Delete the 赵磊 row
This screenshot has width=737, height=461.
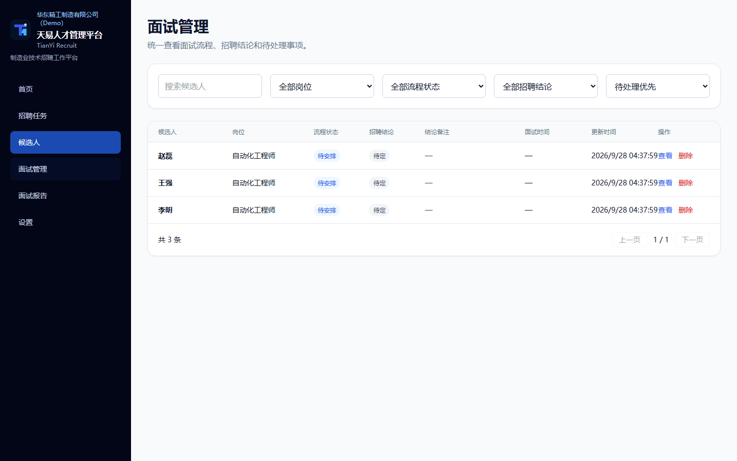(686, 156)
